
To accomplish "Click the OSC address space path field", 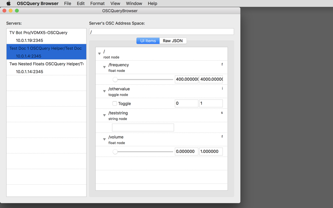I will [162, 32].
